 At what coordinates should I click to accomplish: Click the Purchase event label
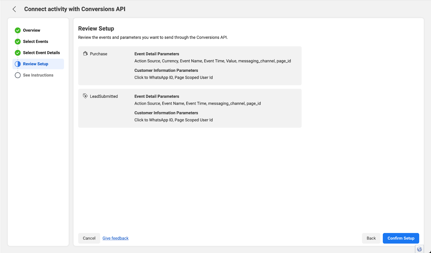click(x=99, y=54)
